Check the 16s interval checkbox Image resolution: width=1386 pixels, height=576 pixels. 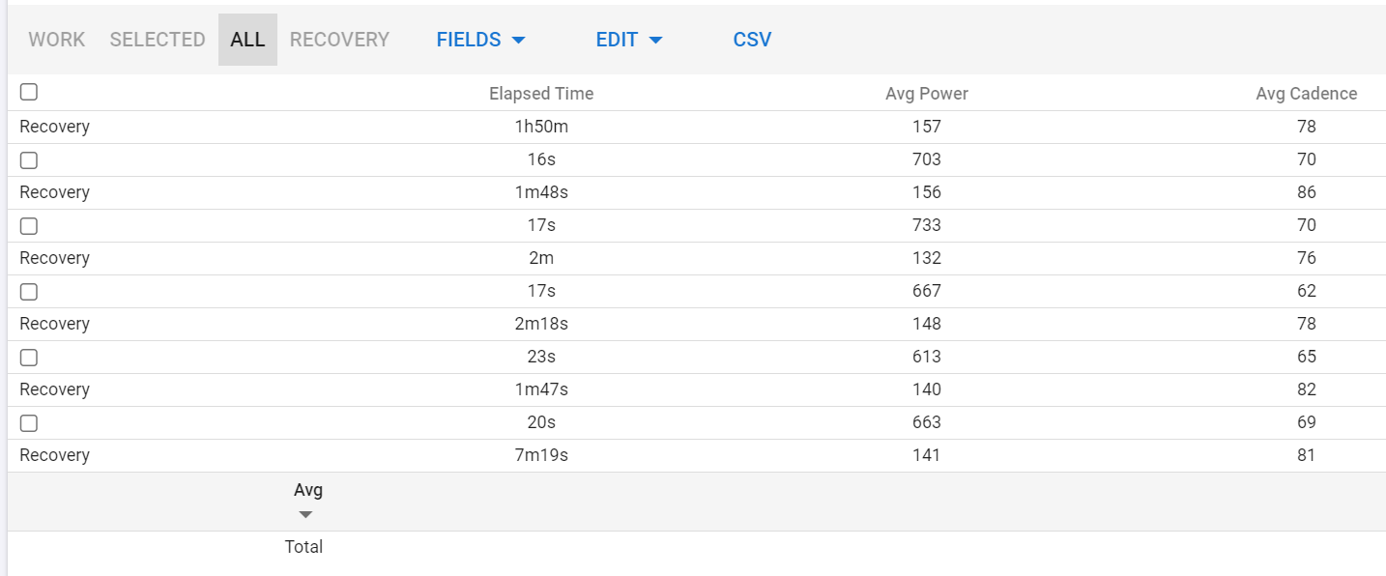click(29, 160)
